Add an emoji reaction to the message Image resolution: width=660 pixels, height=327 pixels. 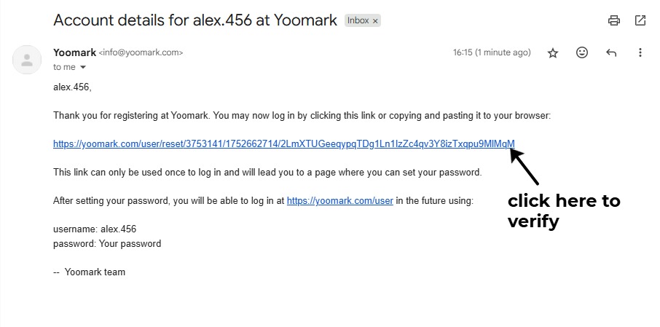(x=582, y=53)
